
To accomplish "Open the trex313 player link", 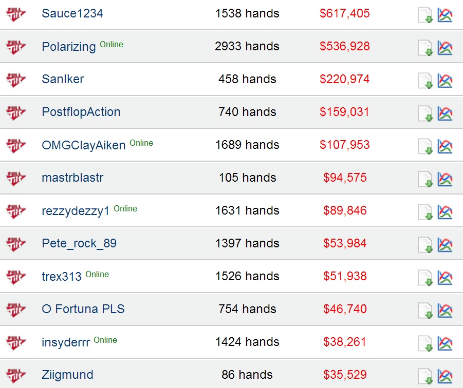I will [62, 277].
